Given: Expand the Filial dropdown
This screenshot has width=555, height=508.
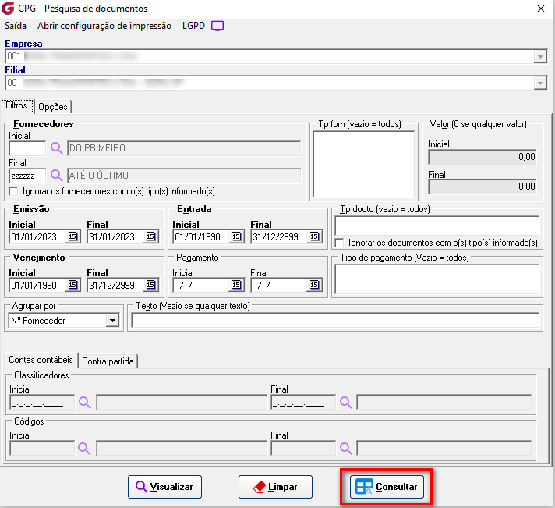Looking at the screenshot, I should click(x=540, y=83).
